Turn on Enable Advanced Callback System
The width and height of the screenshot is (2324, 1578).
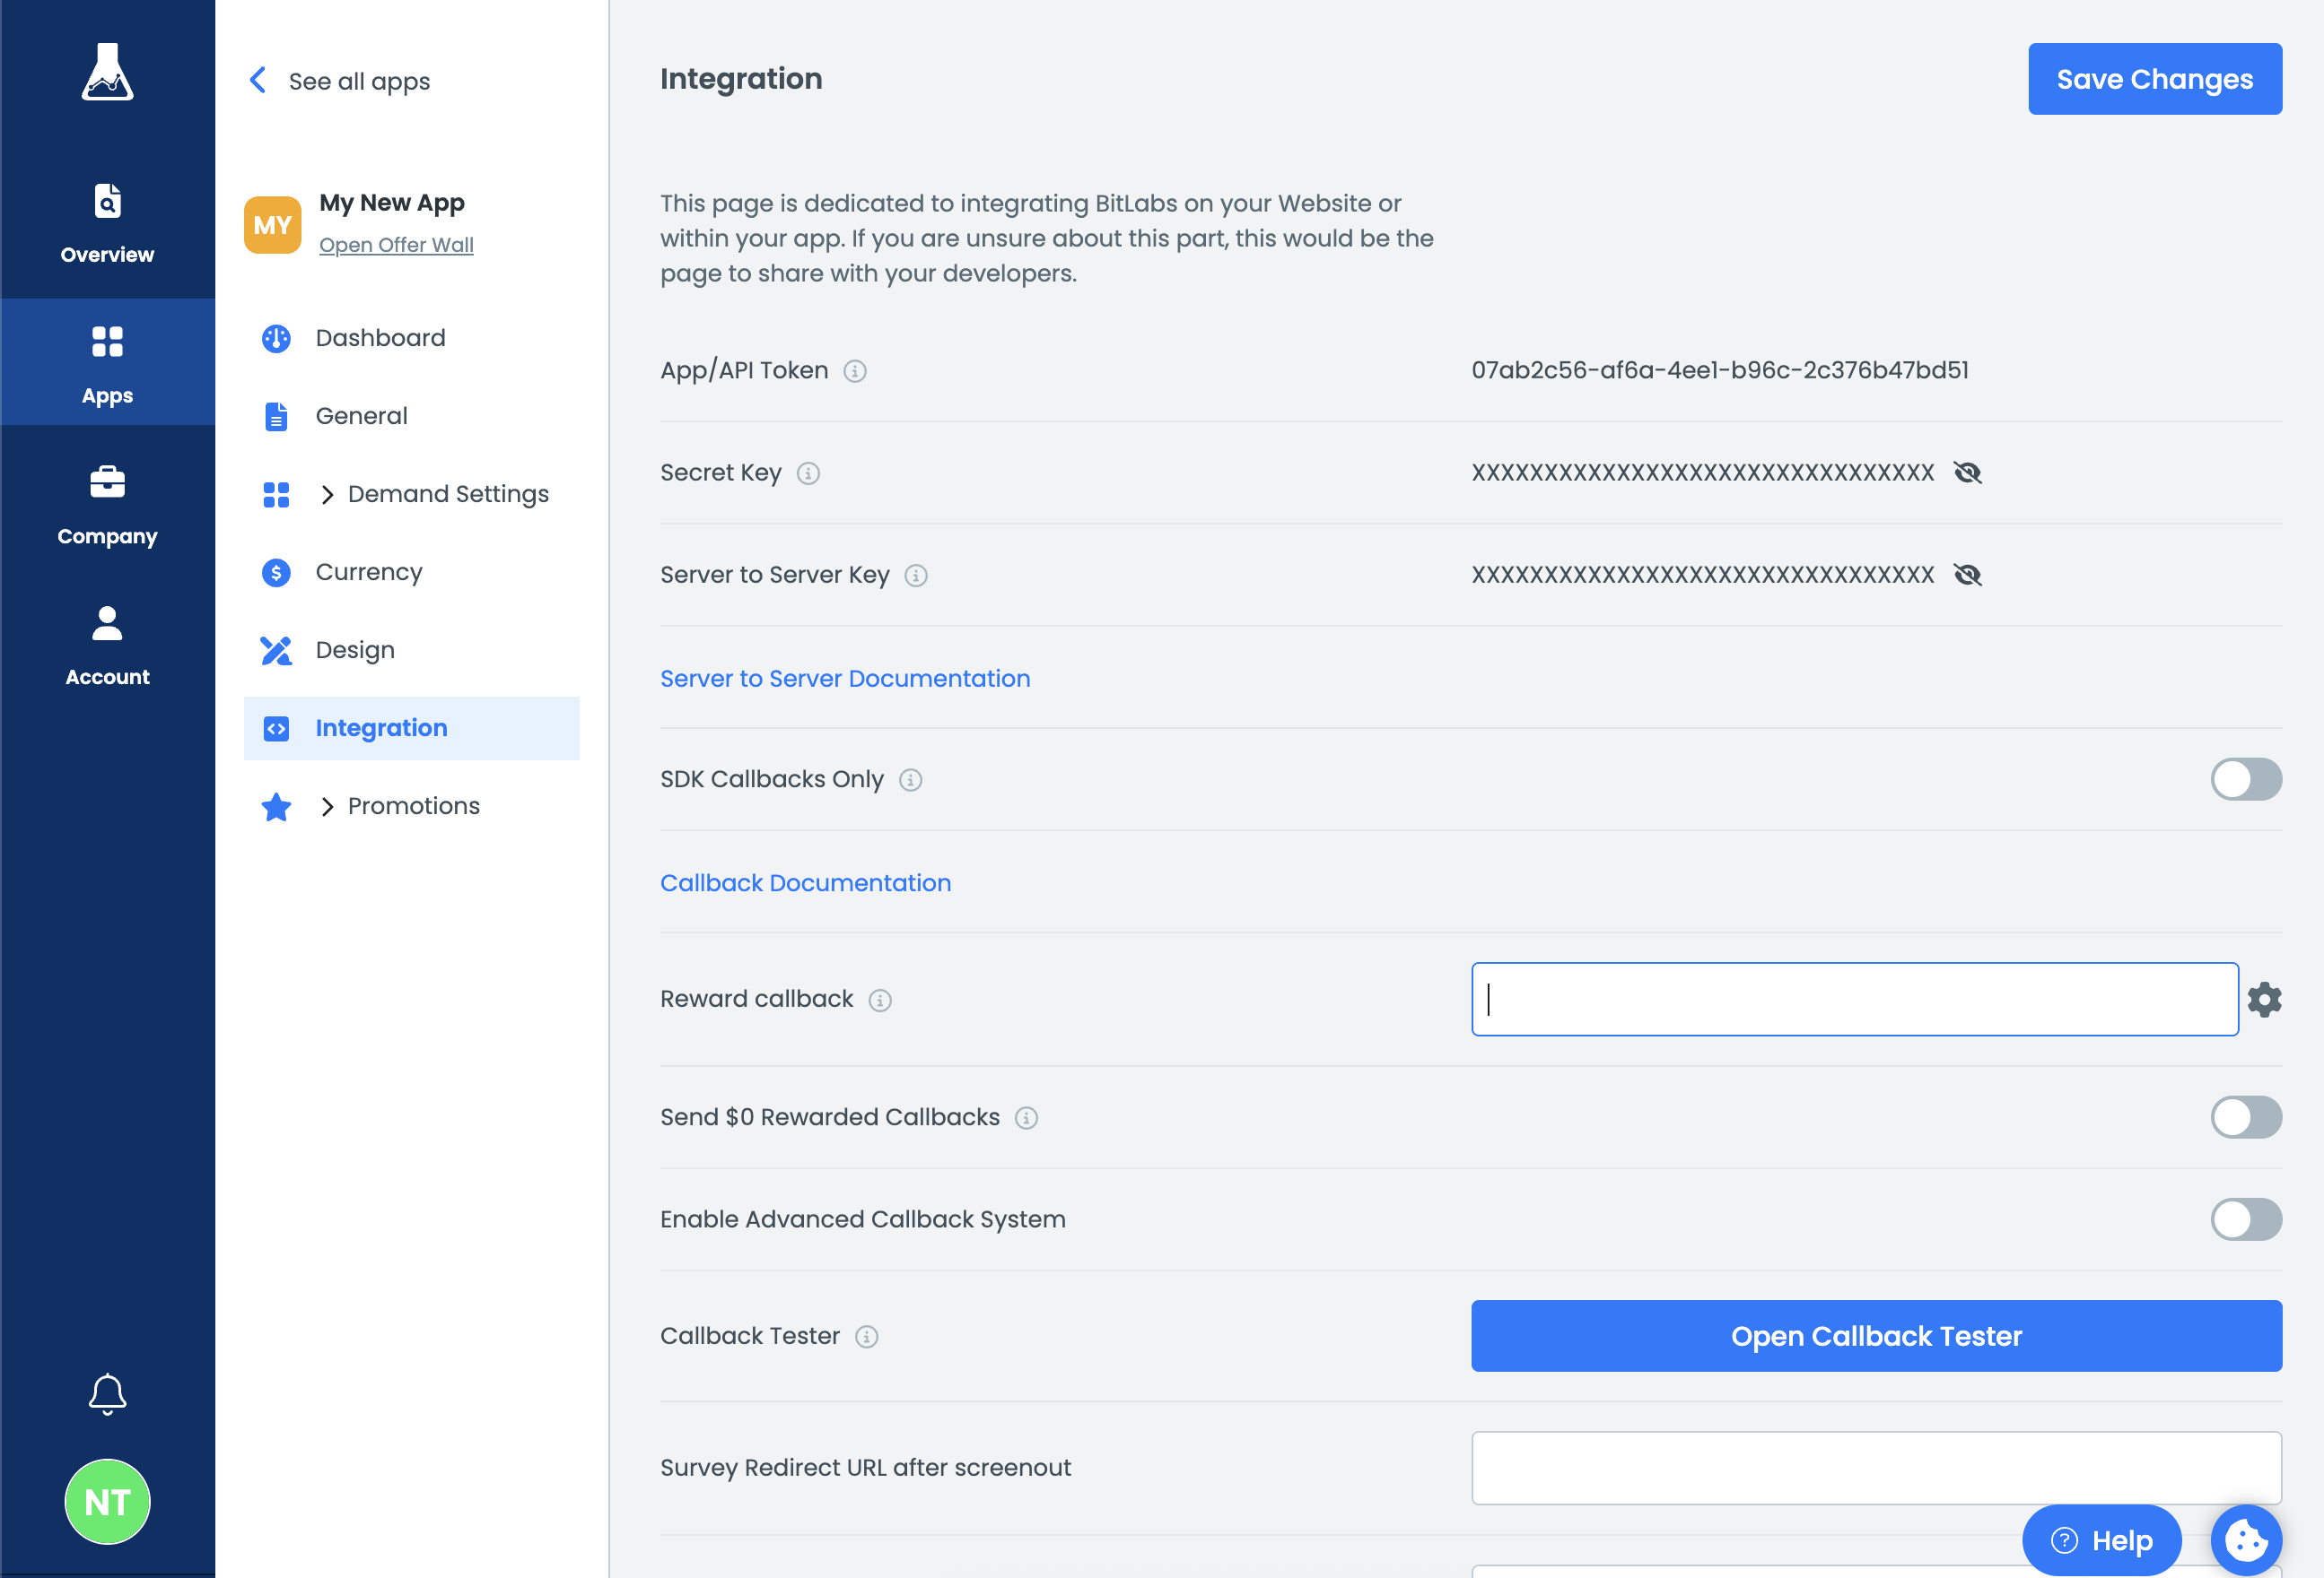coord(2245,1219)
